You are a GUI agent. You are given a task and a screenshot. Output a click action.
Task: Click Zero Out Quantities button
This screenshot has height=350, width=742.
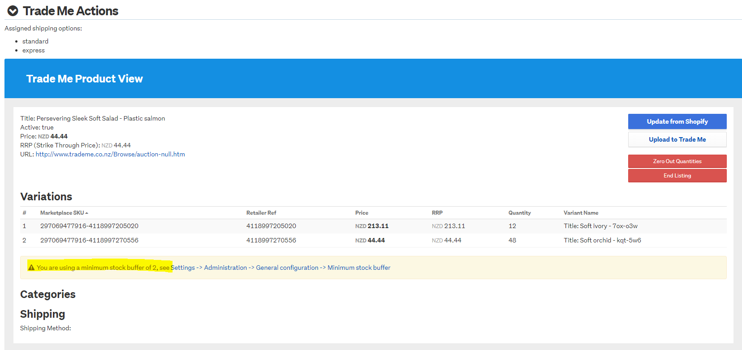pyautogui.click(x=677, y=161)
